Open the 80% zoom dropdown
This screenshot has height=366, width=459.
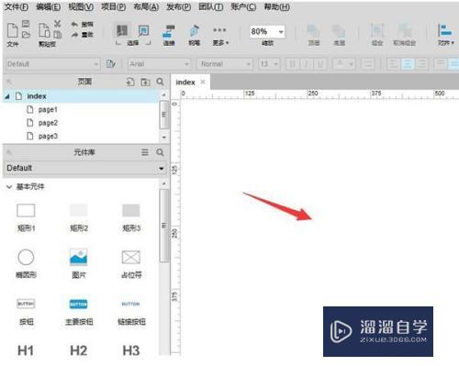click(267, 31)
